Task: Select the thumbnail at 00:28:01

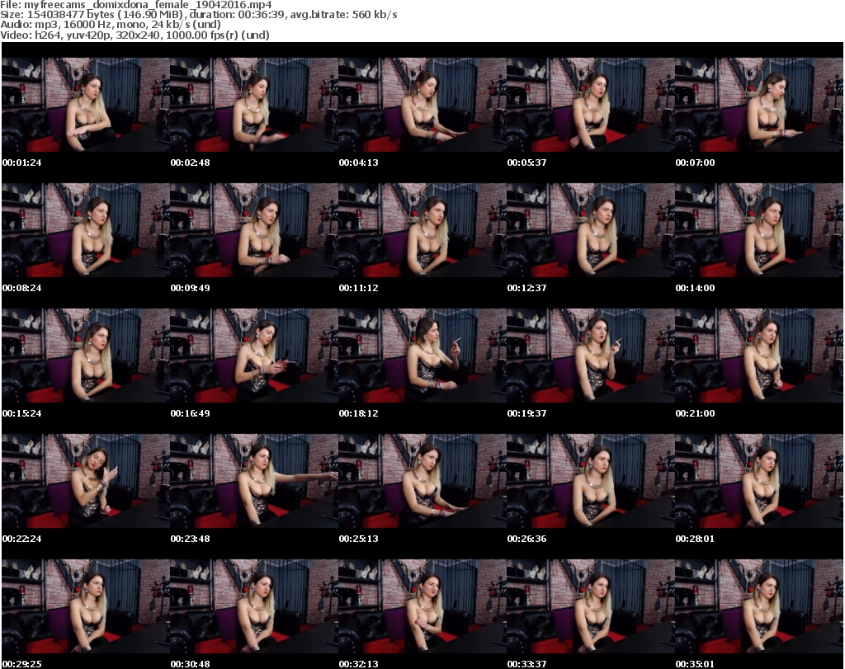Action: (x=759, y=482)
